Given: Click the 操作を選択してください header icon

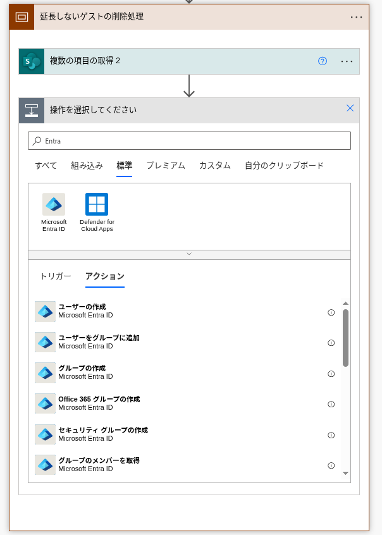Looking at the screenshot, I should click(x=32, y=111).
